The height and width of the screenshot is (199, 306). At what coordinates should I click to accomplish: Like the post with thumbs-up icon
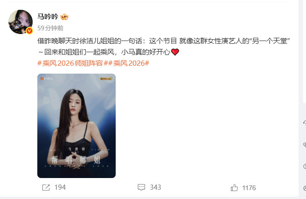pos(234,188)
